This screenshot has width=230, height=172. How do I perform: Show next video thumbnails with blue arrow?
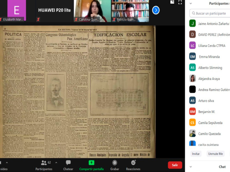(x=156, y=10)
